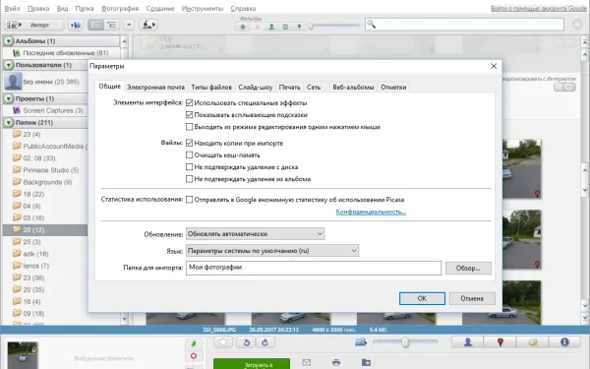Open 'Конфиденциальность...' link
The width and height of the screenshot is (590, 369).
[x=371, y=212]
